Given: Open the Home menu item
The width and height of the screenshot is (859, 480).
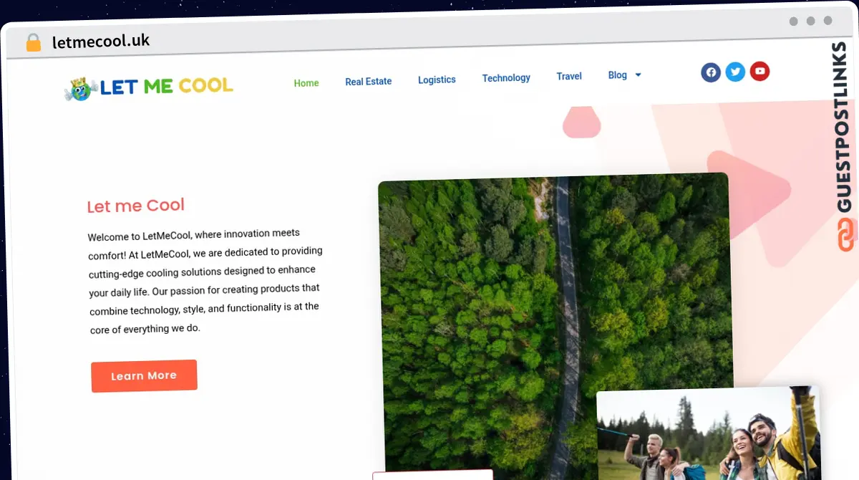Looking at the screenshot, I should click(x=306, y=83).
